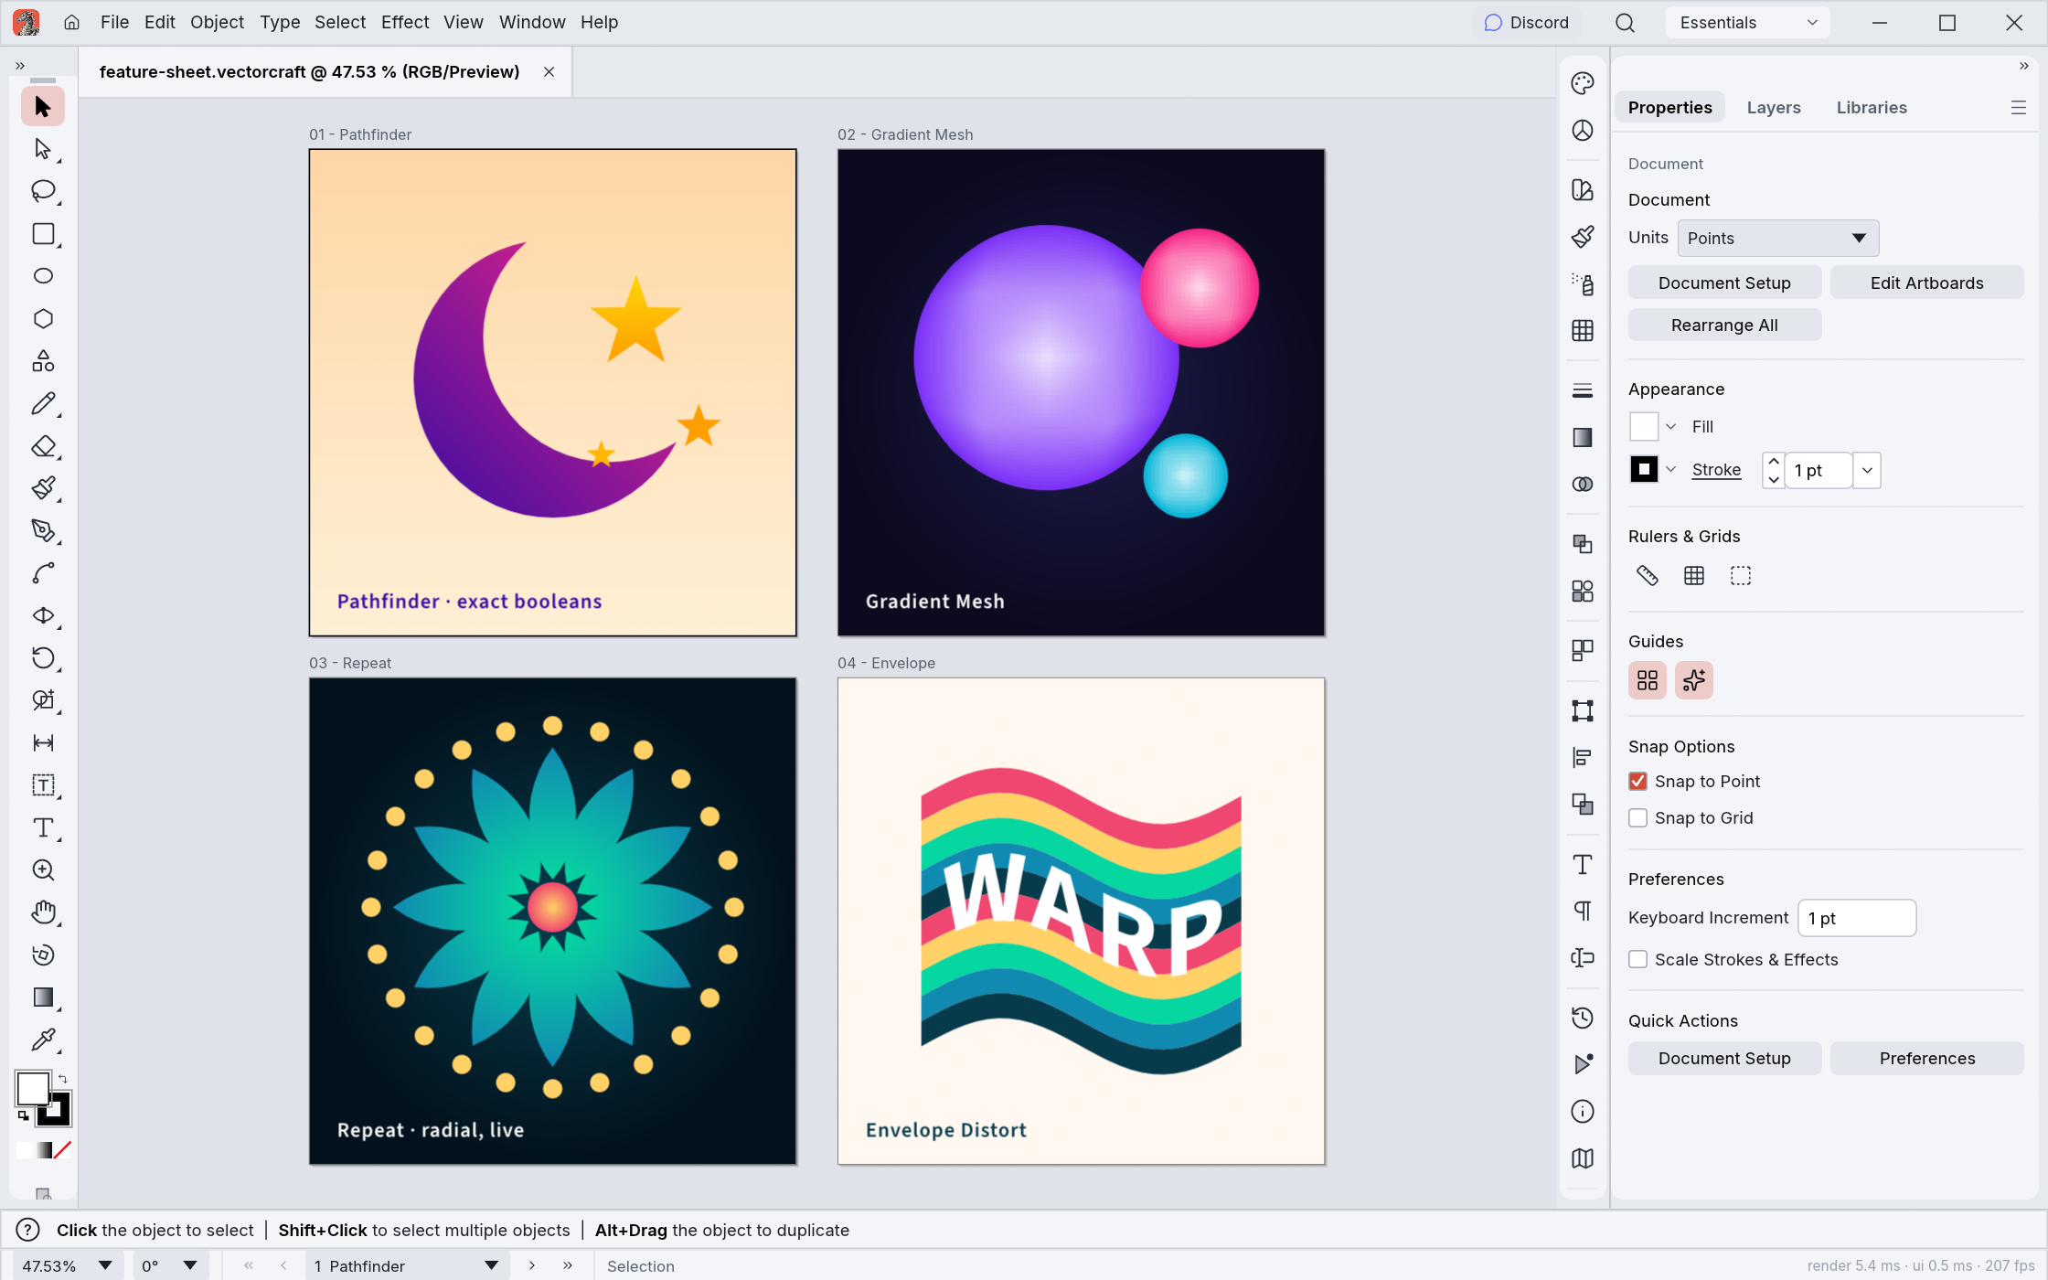This screenshot has width=2048, height=1280.
Task: Select the Hand pan tool
Action: pos(42,912)
